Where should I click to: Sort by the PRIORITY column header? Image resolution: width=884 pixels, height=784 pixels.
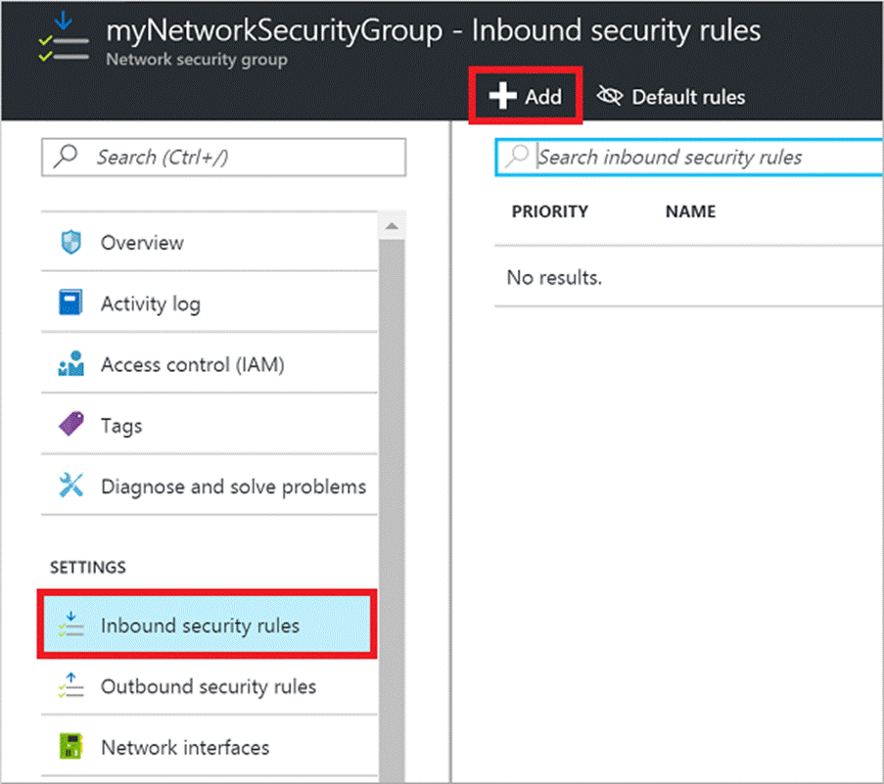pos(549,211)
